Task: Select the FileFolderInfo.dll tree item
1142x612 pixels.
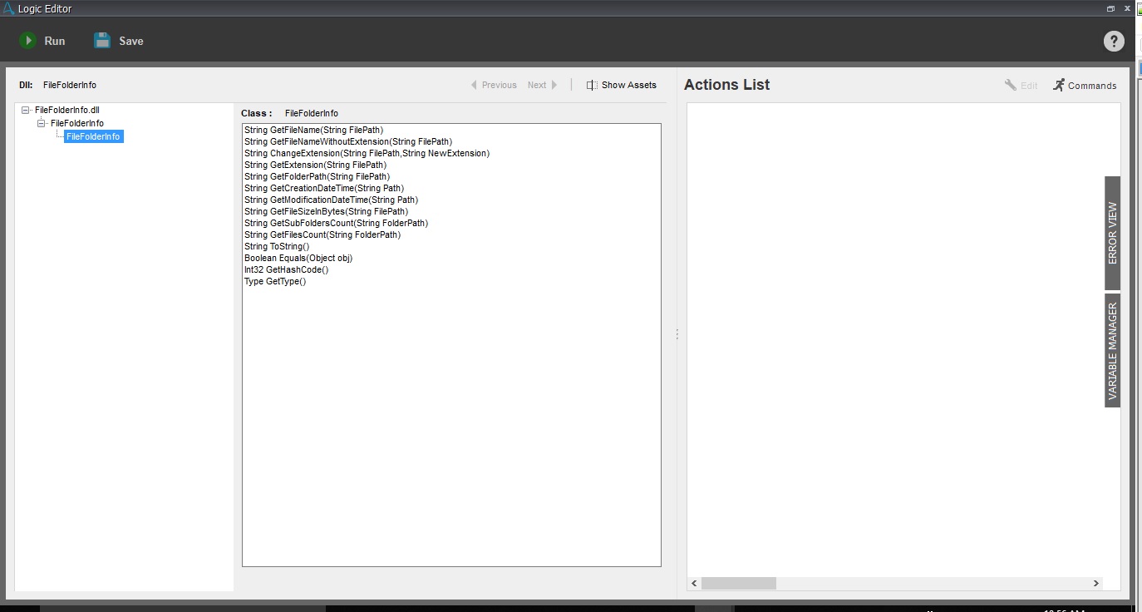Action: [x=67, y=110]
